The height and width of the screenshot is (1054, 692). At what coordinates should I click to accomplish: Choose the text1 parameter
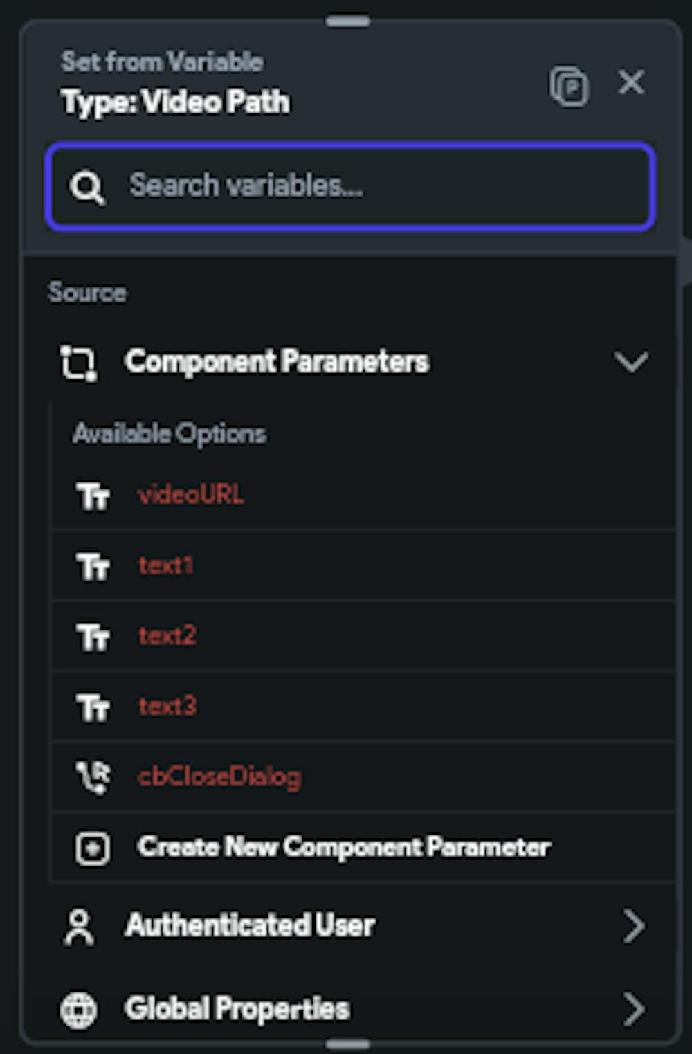[x=363, y=565]
